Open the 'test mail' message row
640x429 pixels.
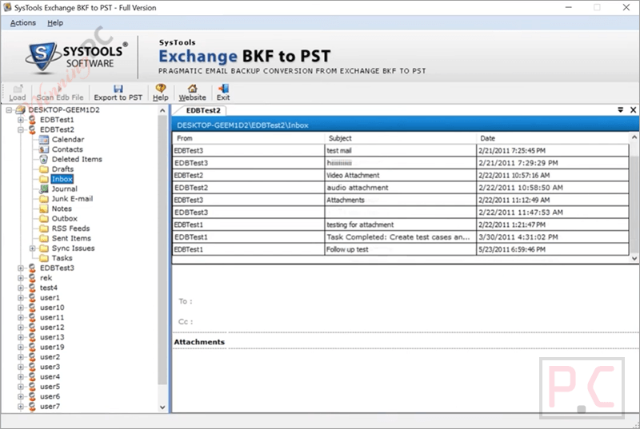(401, 150)
